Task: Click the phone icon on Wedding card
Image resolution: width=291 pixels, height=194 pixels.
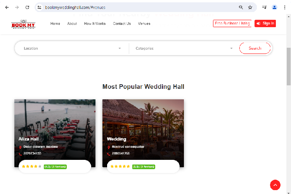Action: (x=109, y=154)
